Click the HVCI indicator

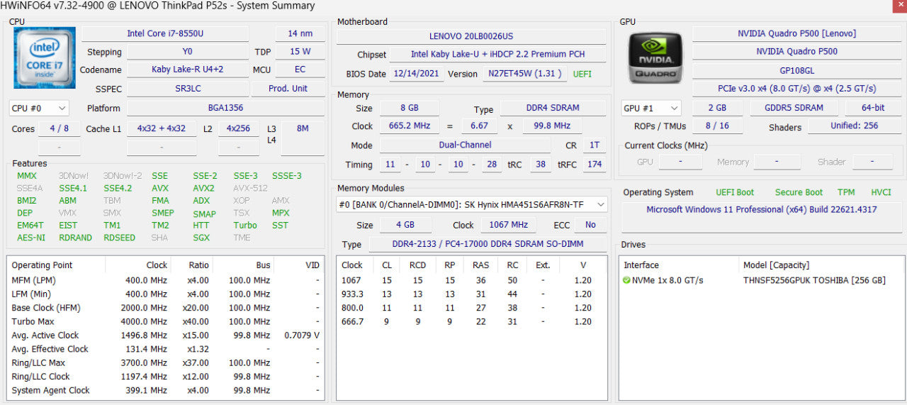click(881, 192)
